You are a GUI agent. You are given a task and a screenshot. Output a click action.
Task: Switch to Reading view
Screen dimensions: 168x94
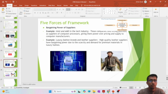[x=140, y=88]
